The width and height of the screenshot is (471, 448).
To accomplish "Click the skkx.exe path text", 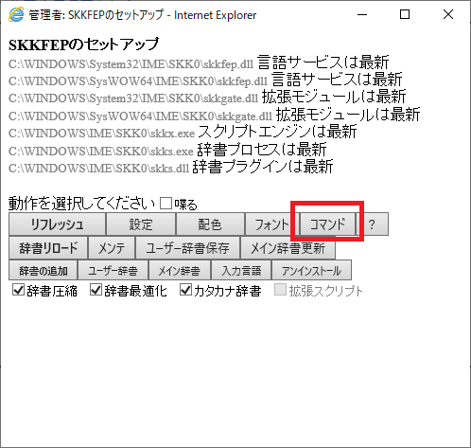I will 101,134.
